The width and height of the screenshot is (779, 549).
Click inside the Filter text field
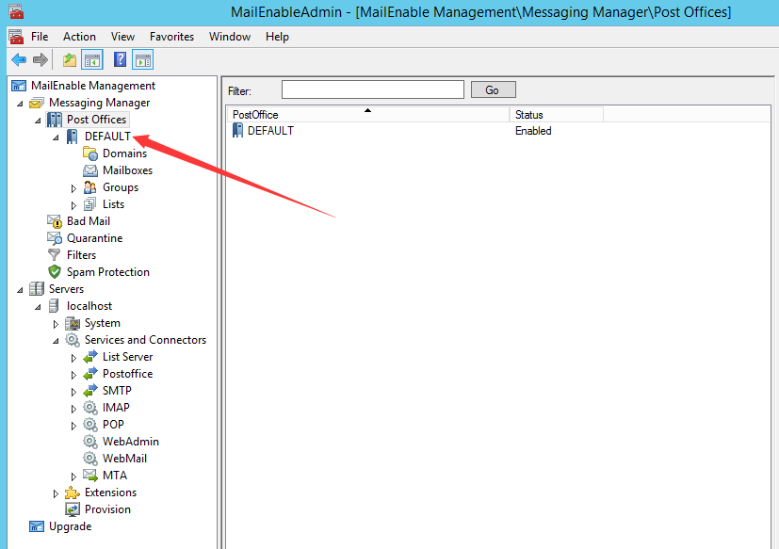pyautogui.click(x=372, y=89)
